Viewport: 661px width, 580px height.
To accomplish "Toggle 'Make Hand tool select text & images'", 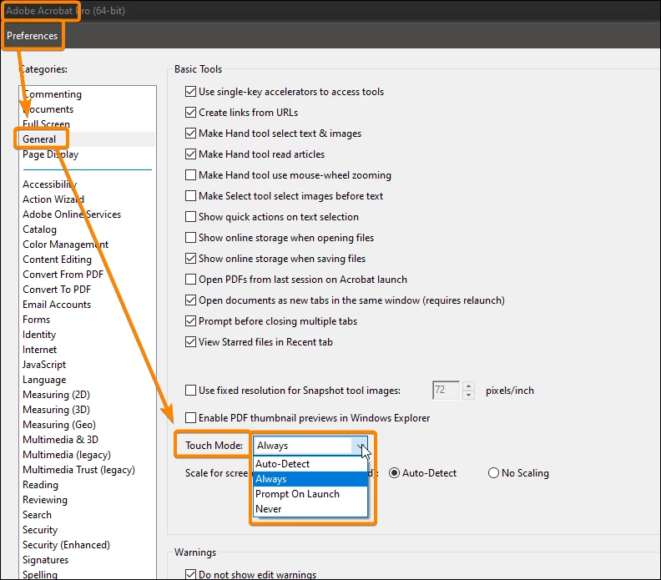I will pos(190,134).
